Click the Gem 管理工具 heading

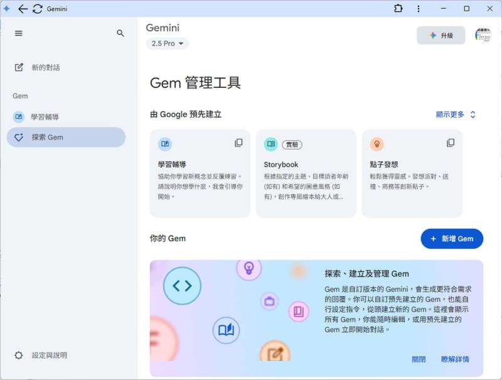click(x=195, y=83)
